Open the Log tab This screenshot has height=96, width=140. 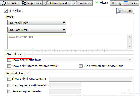pos(116,3)
